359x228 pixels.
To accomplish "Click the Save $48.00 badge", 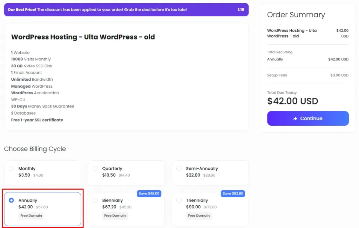I will pos(149,193).
